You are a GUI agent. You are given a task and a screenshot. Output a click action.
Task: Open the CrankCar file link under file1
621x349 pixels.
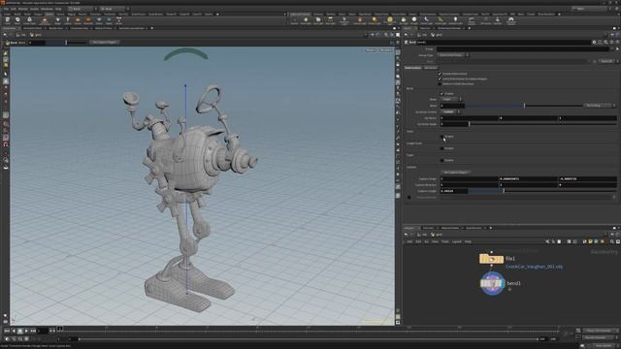point(534,267)
